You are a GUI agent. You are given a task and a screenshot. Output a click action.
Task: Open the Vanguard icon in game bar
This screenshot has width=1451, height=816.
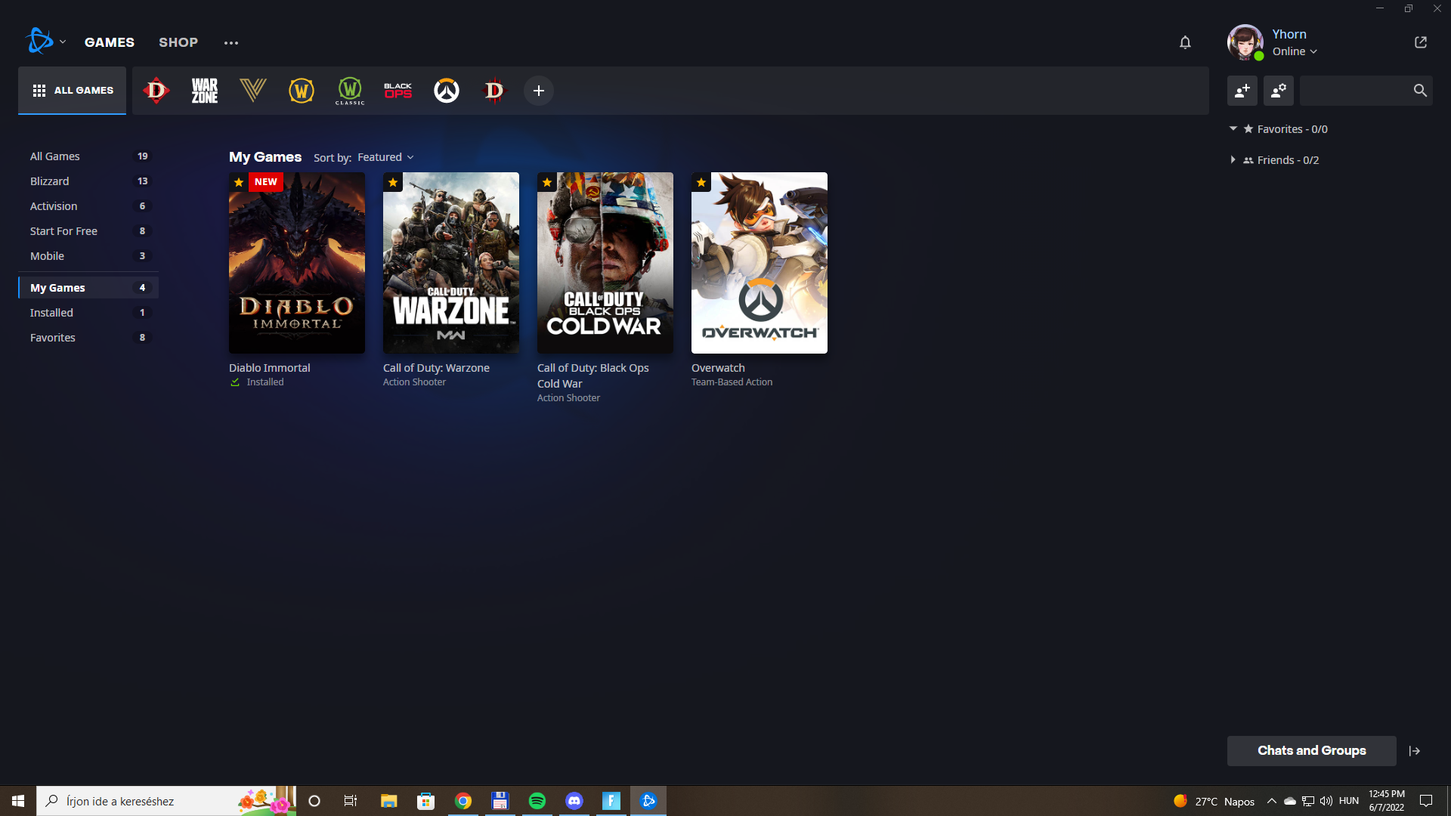click(253, 91)
